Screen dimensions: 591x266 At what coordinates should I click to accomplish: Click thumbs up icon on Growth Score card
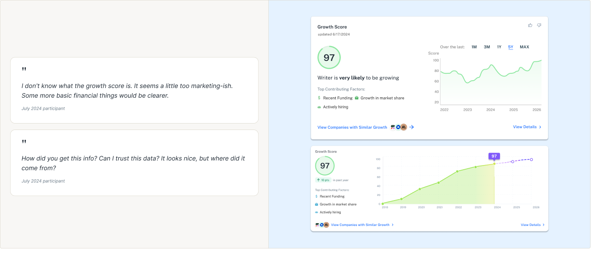point(530,25)
